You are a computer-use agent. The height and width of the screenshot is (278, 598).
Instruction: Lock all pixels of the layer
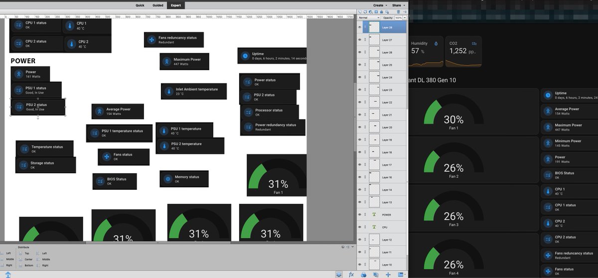[x=381, y=11]
